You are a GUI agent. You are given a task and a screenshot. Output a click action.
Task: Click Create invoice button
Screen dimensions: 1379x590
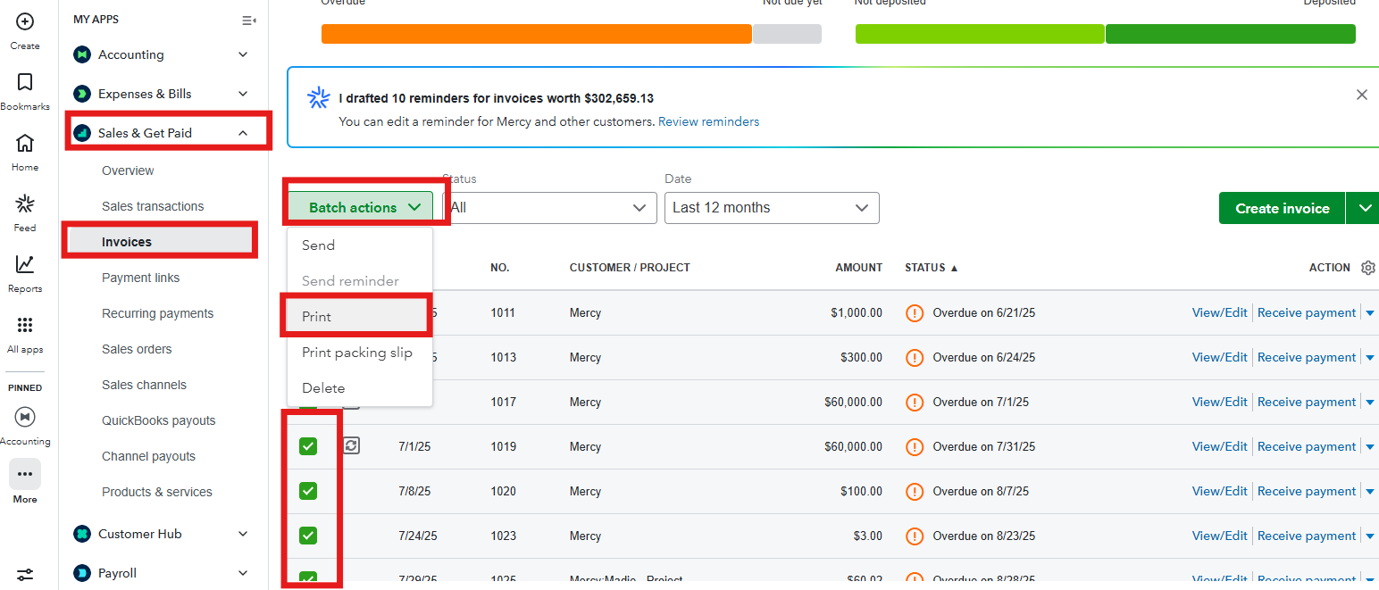[x=1283, y=208]
